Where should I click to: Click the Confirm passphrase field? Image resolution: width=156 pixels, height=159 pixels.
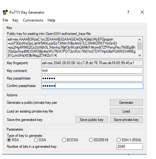pyautogui.click(x=92, y=86)
